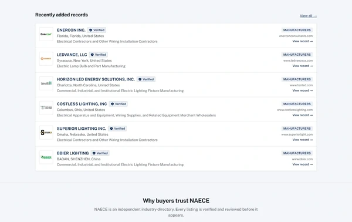Click MANUFACTURERS tag in Superior Lighting row
Image resolution: width=352 pixels, height=222 pixels.
click(297, 129)
